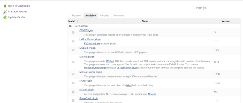Go to the Advanced tab
The width and height of the screenshot is (243, 103).
click(x=119, y=15)
